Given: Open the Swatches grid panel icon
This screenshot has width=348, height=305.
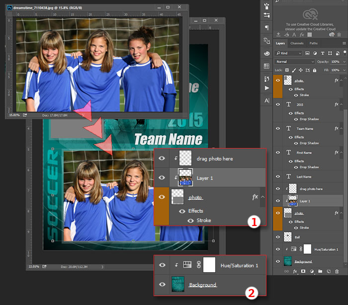Looking at the screenshot, I should (x=266, y=66).
